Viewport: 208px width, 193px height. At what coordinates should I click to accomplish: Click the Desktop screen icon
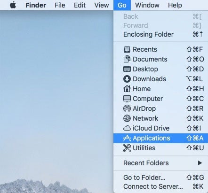pyautogui.click(x=127, y=69)
